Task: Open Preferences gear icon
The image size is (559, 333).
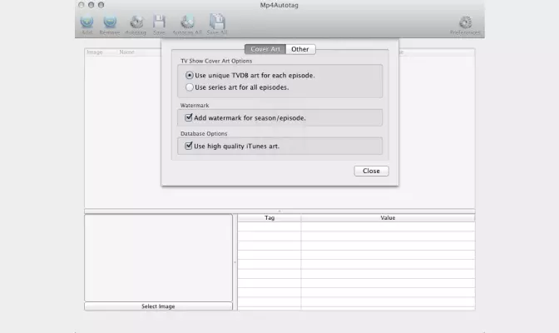Action: [x=465, y=22]
